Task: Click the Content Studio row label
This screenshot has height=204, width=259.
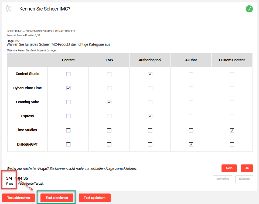Action: coord(28,74)
